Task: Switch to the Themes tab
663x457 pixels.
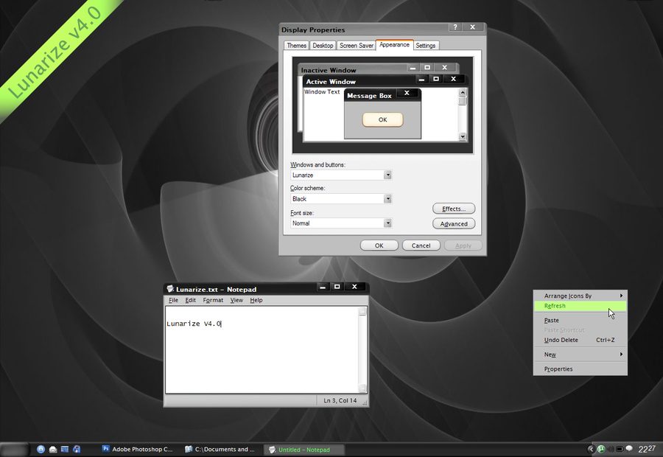Action: [x=296, y=45]
